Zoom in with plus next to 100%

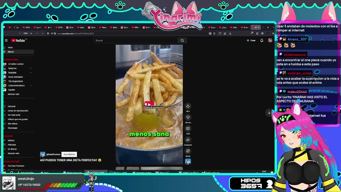(31, 33)
